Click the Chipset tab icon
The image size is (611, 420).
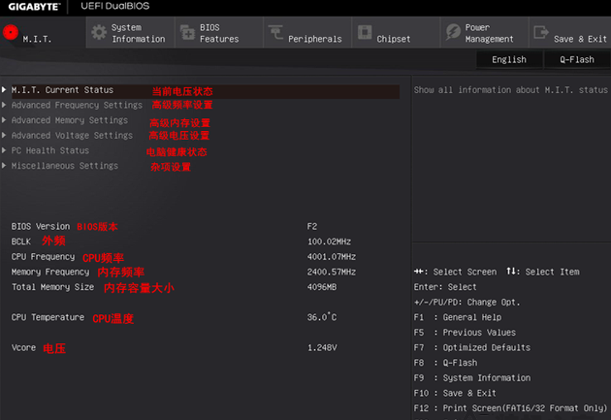(x=364, y=33)
